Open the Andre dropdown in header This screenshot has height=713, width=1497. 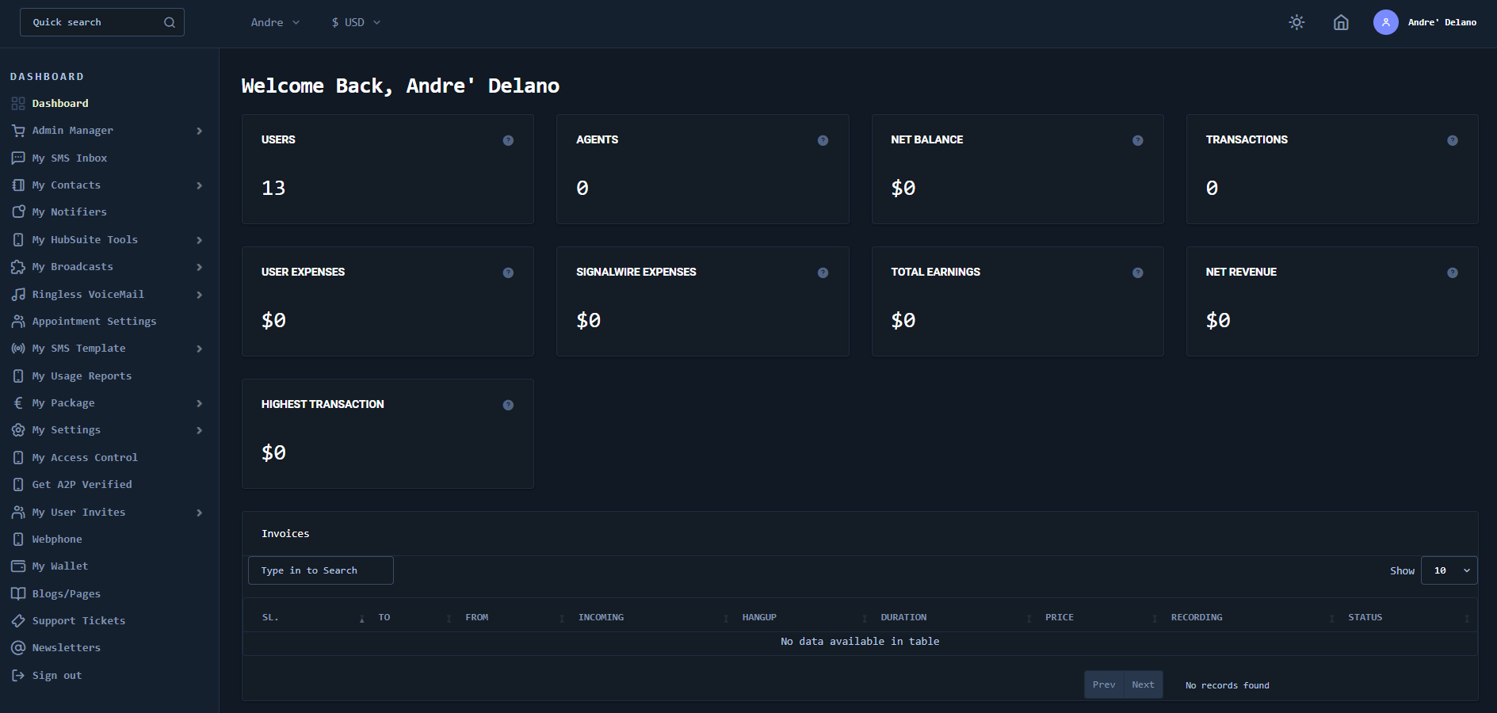coord(275,22)
